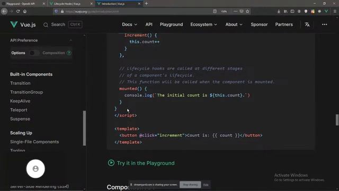Open the Partners page
Screen dimensions: 339x191
[284, 24]
